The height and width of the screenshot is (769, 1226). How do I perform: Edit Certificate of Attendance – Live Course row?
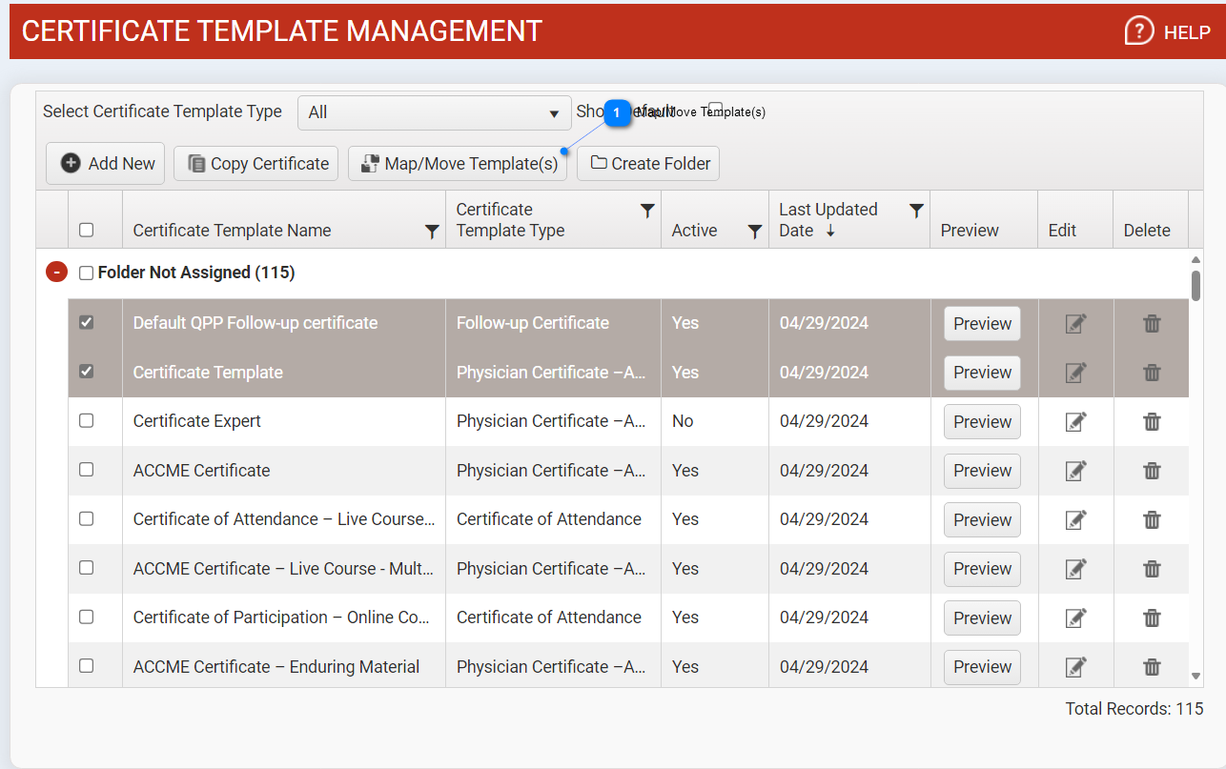(x=1075, y=520)
